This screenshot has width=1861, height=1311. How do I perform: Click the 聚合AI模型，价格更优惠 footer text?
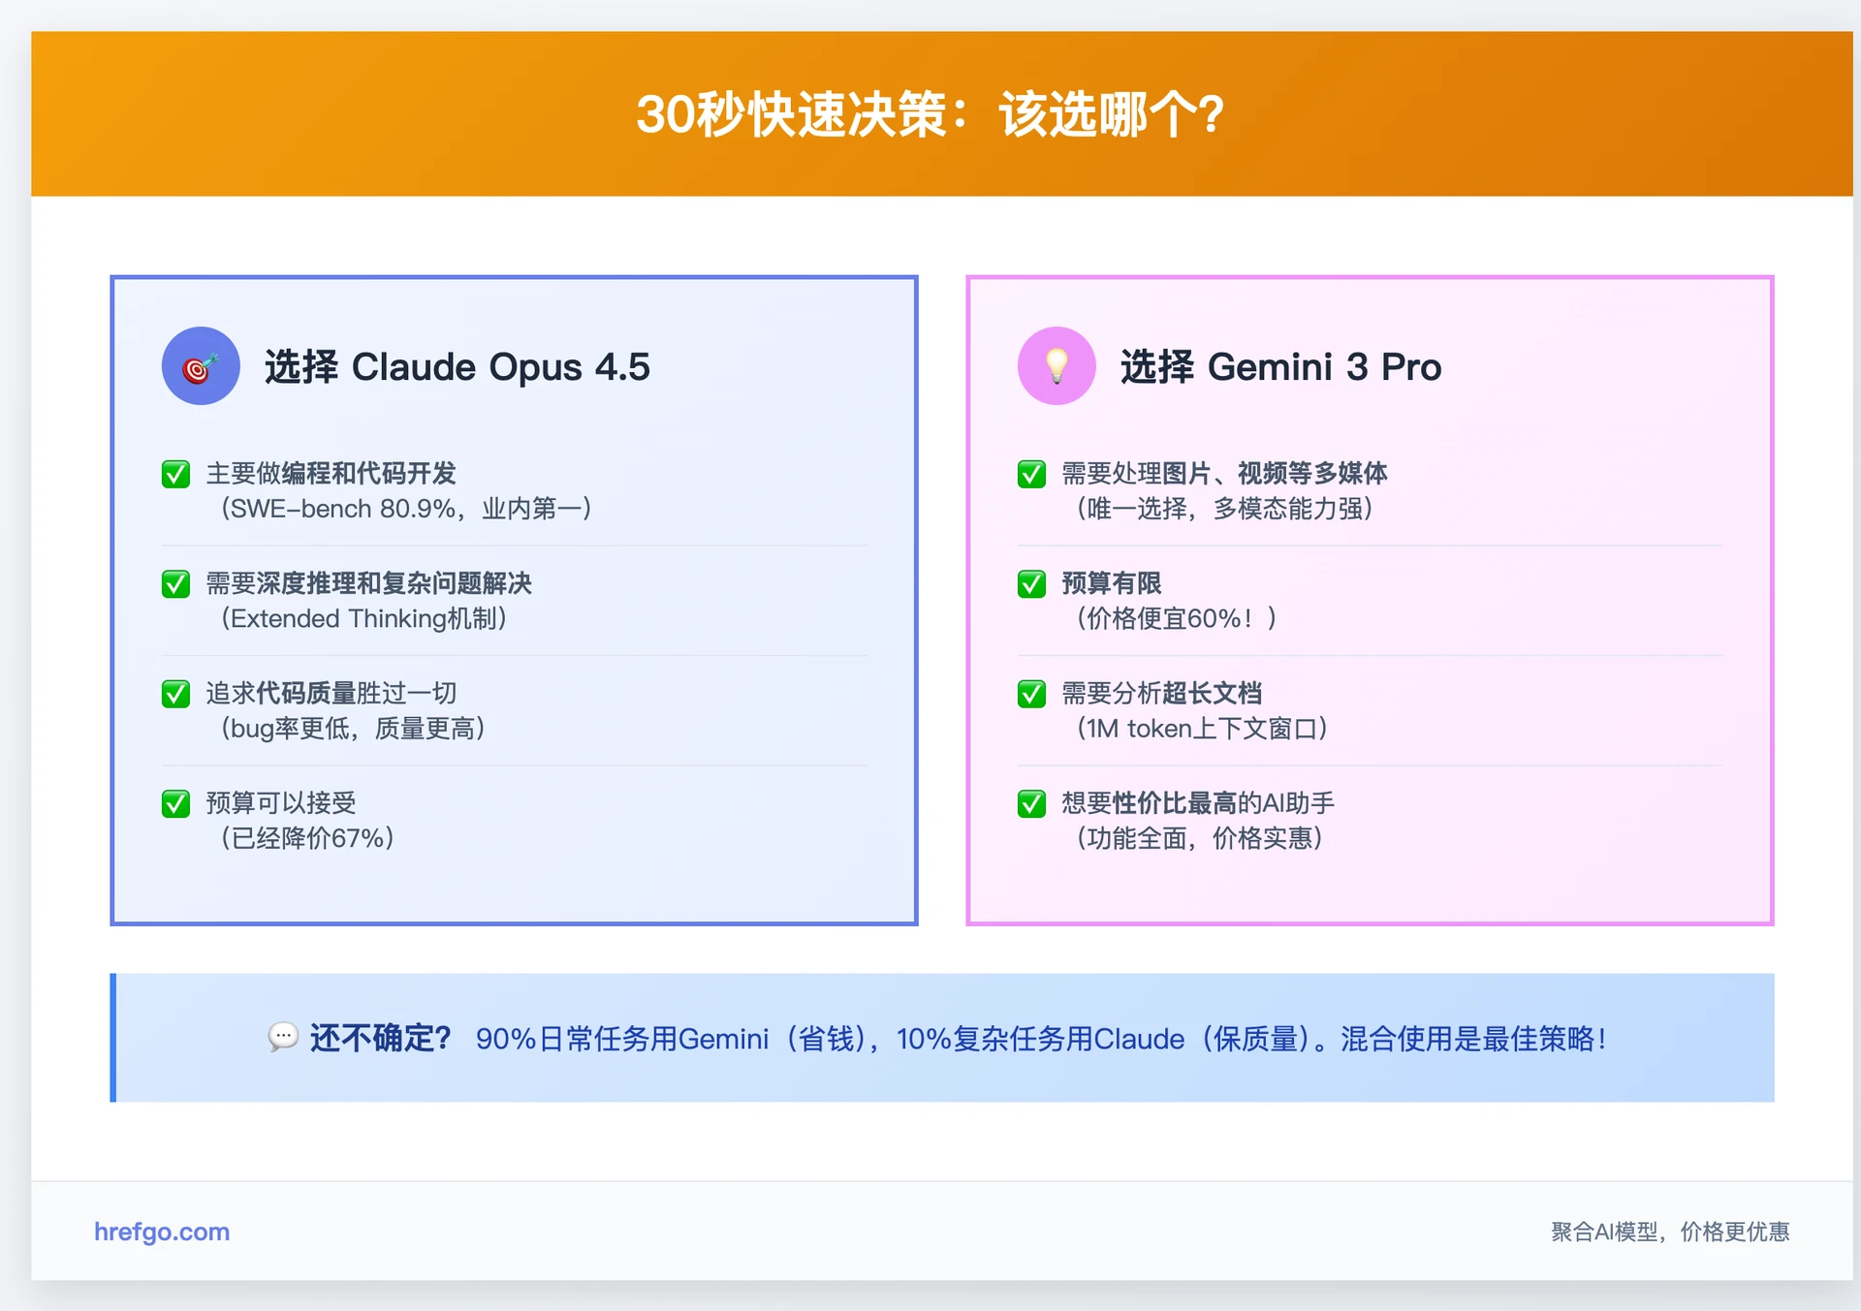click(1667, 1232)
